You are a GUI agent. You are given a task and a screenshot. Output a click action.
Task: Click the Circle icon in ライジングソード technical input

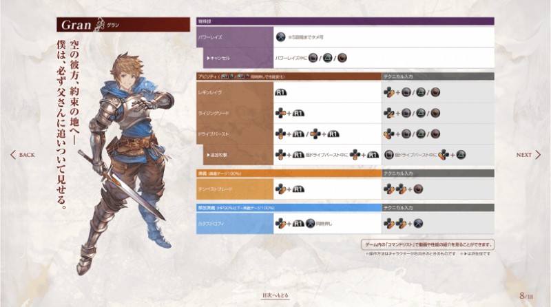click(435, 113)
